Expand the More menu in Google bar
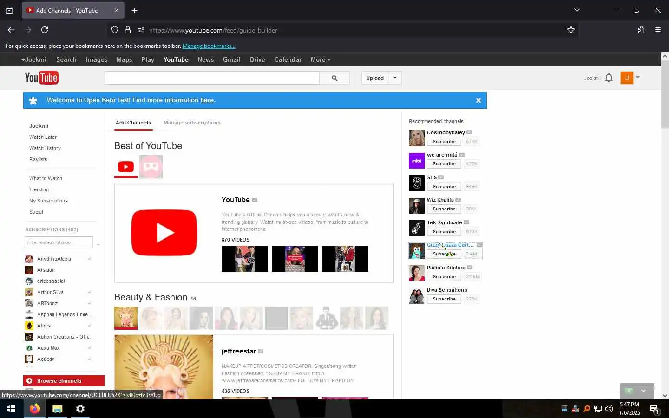 (321, 59)
